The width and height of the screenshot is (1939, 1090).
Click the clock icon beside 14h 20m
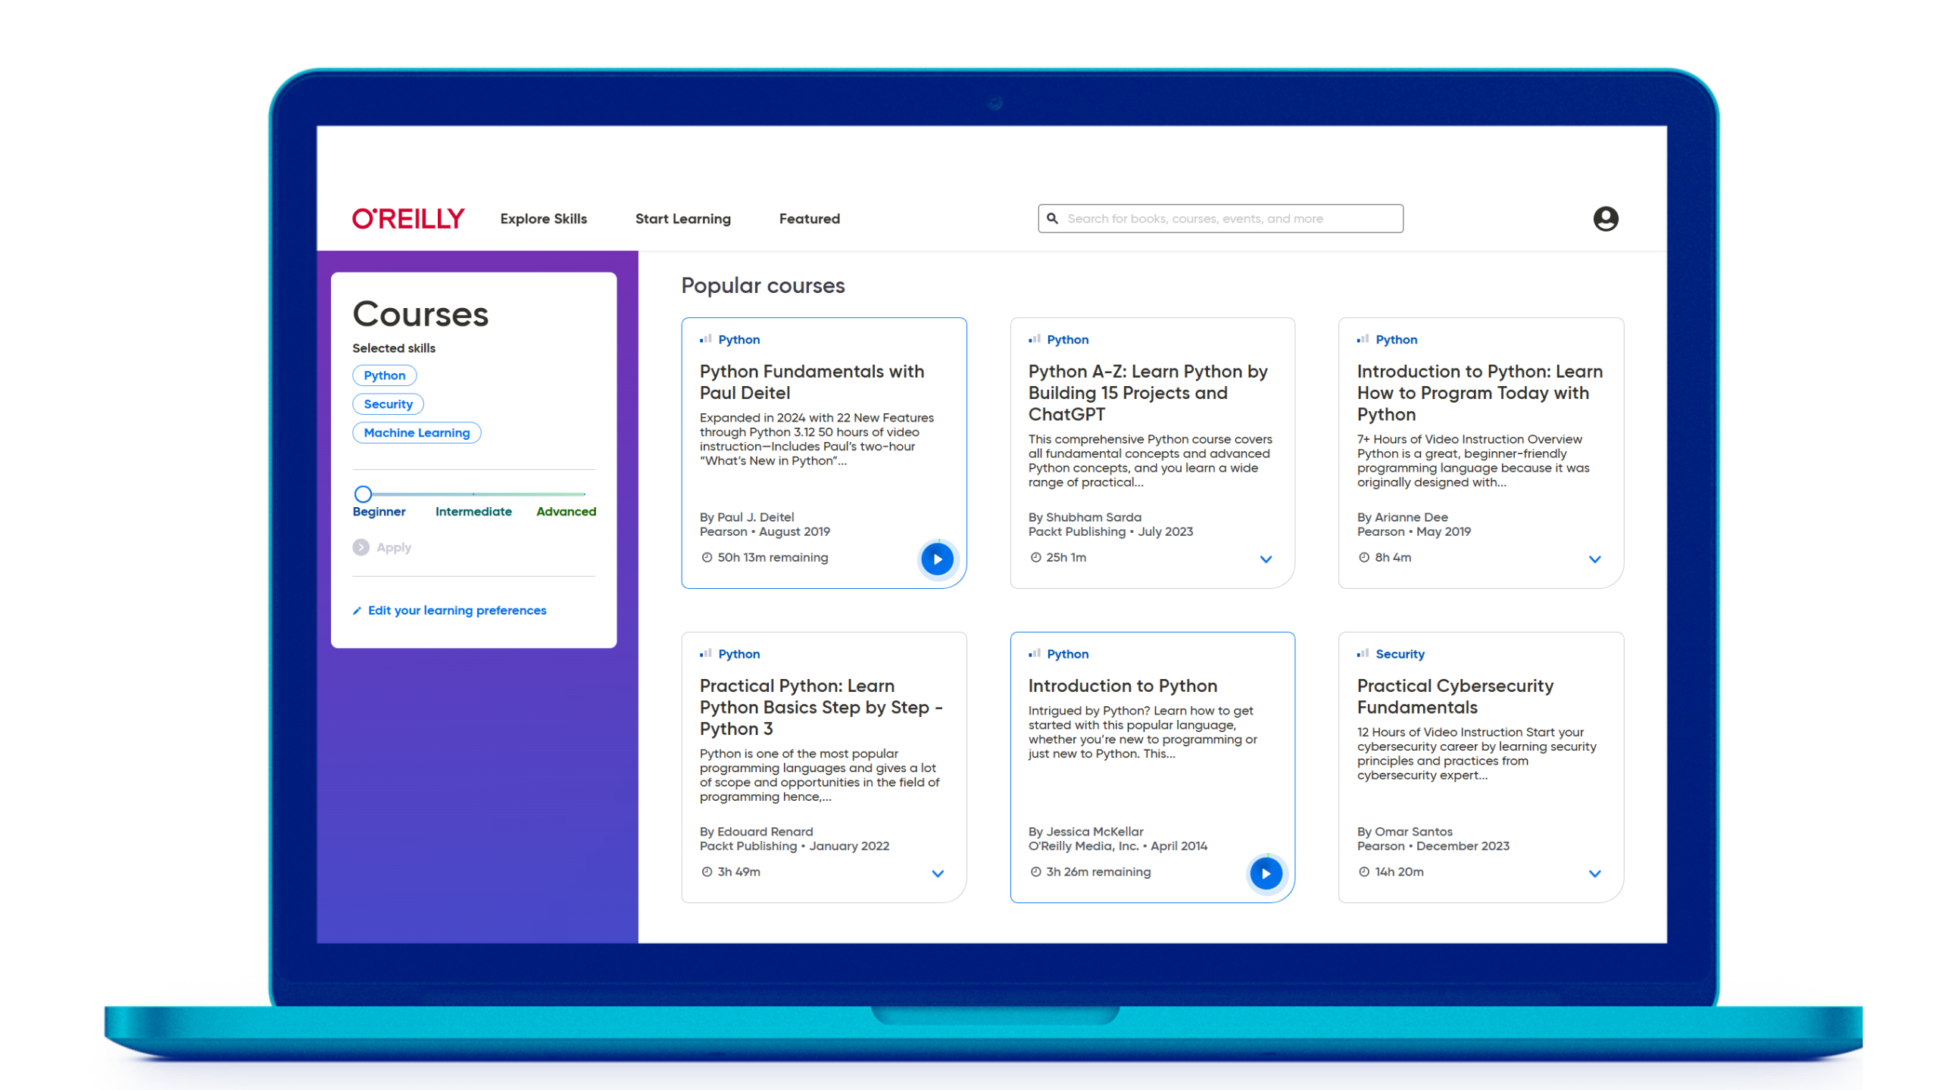1363,872
